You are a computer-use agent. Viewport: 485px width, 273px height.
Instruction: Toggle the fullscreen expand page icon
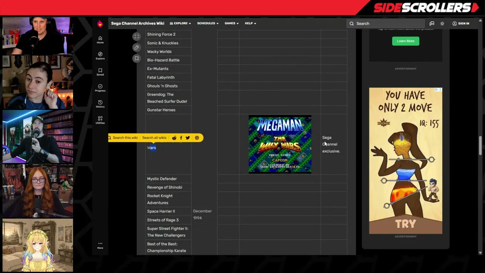pyautogui.click(x=136, y=36)
